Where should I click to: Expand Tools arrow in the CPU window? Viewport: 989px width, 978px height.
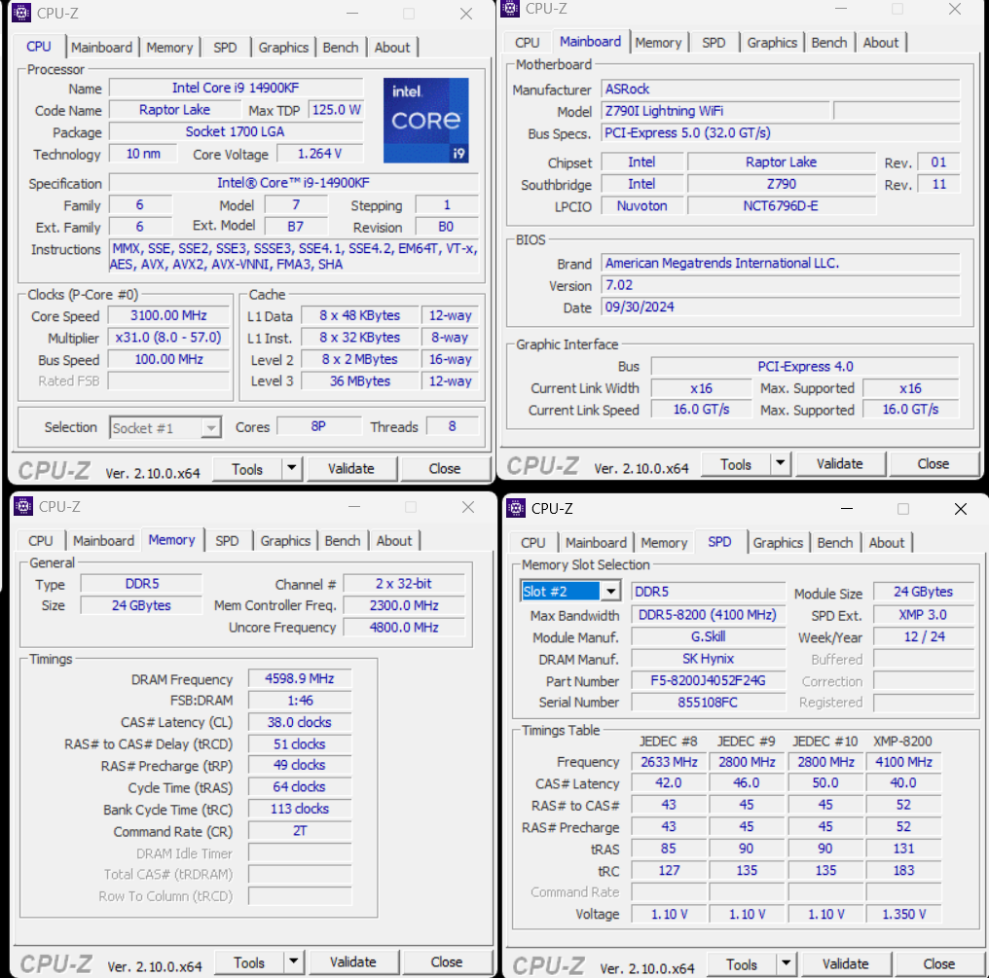[291, 468]
